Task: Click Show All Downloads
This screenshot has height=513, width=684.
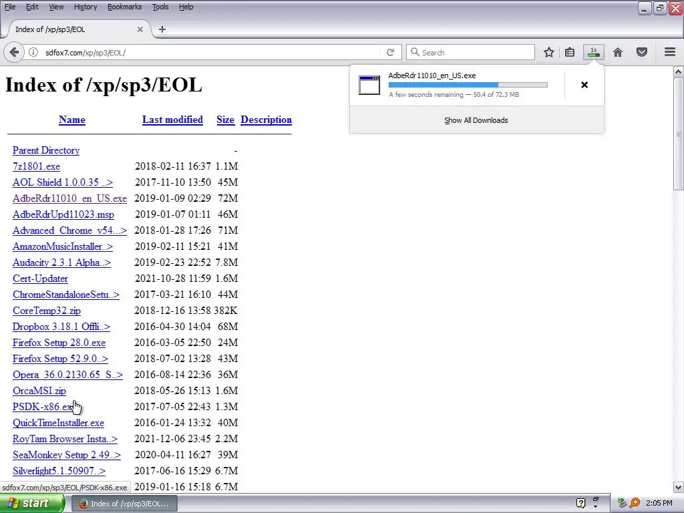Action: point(476,120)
